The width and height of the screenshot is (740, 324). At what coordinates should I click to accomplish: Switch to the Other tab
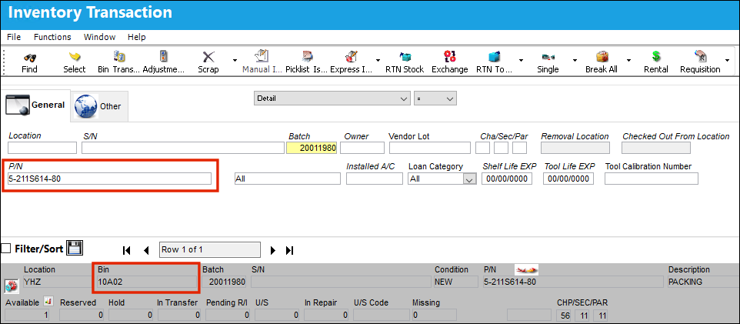coord(98,105)
